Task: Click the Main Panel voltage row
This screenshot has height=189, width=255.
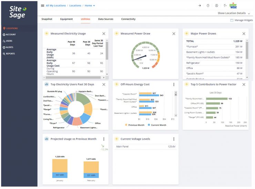Action: 146,147
